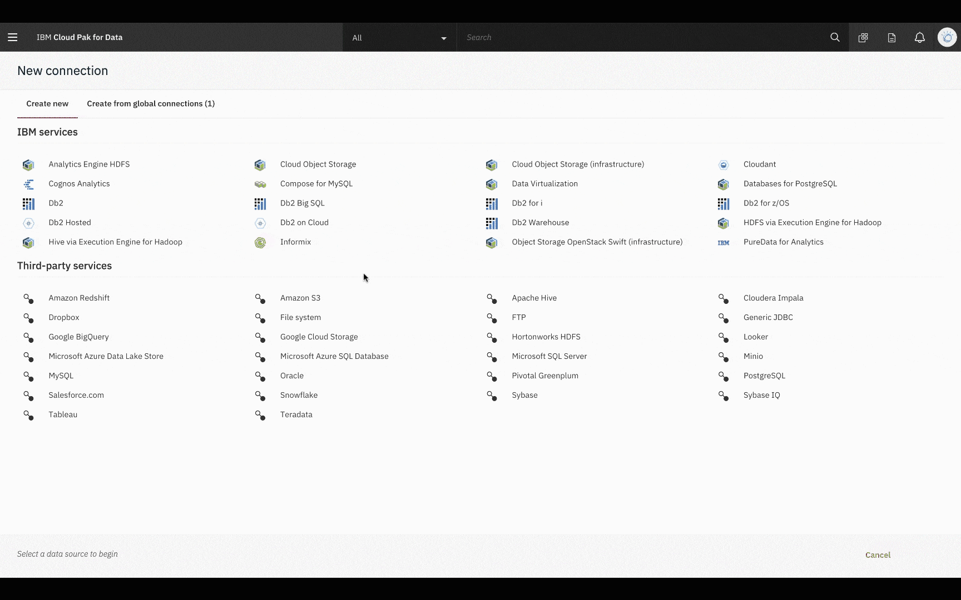Choose the Amazon S3 data source
Screen dimensions: 961x600
point(300,298)
